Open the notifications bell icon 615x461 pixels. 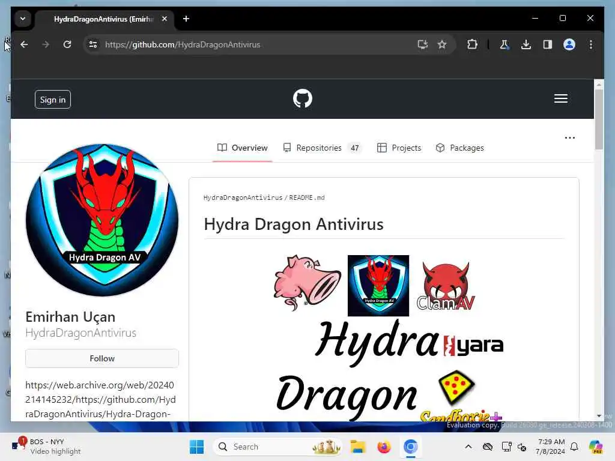pos(574,447)
